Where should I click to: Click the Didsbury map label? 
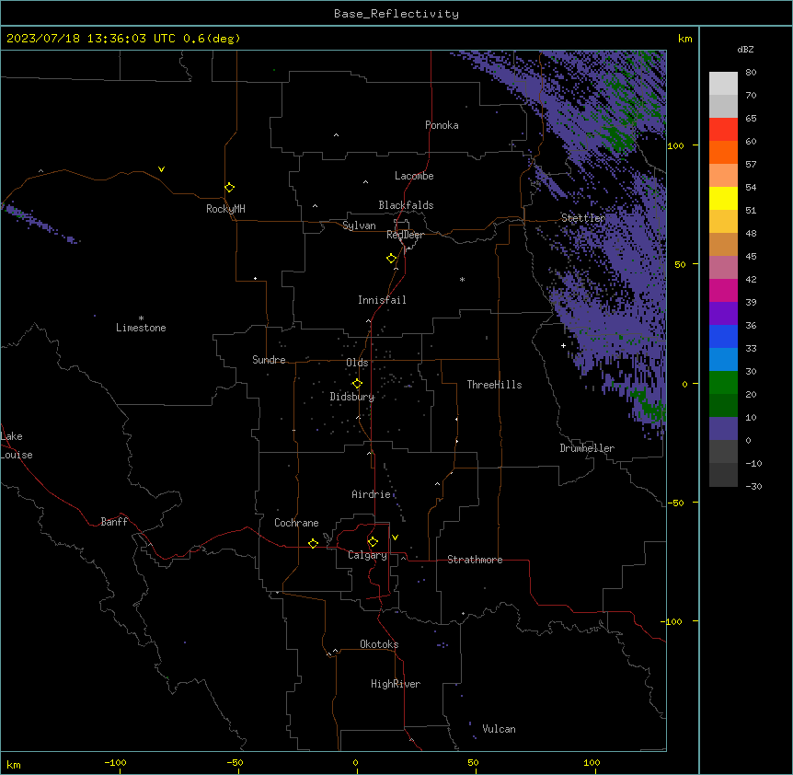[352, 397]
